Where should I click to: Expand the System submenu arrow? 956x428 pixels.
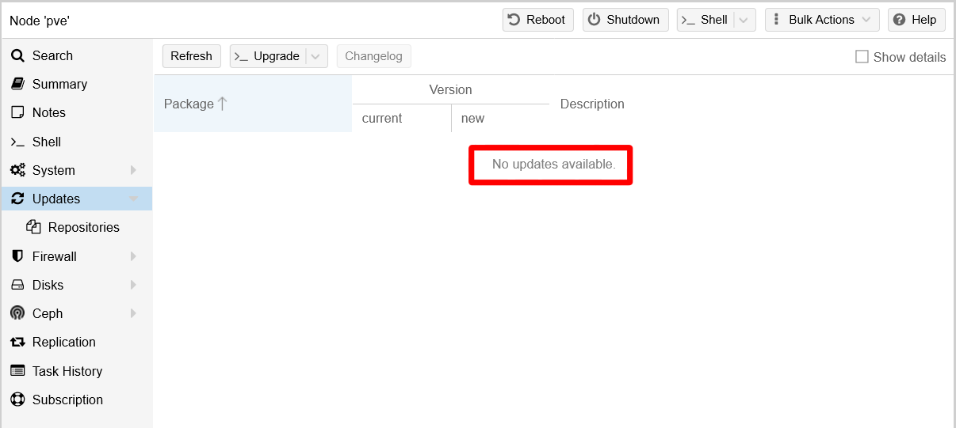coord(133,170)
